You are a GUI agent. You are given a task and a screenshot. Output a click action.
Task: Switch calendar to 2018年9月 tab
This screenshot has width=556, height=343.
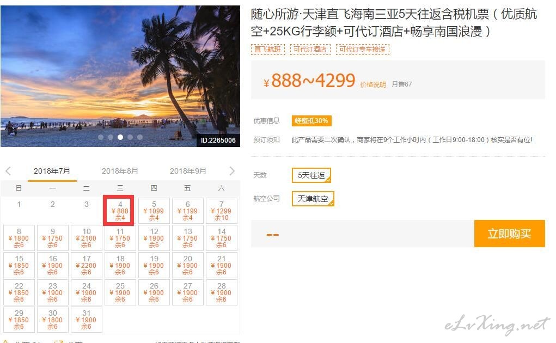point(188,171)
